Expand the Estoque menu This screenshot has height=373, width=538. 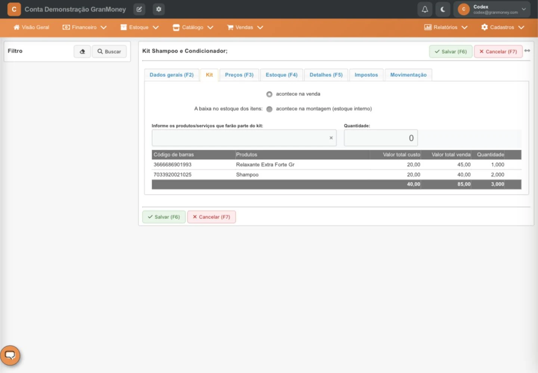click(x=140, y=27)
